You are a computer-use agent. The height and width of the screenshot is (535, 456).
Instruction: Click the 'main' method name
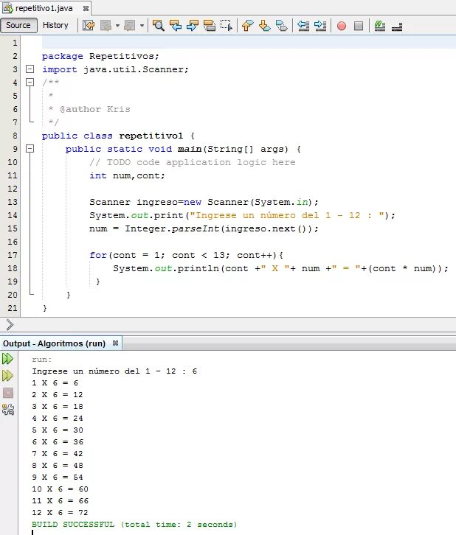point(190,149)
